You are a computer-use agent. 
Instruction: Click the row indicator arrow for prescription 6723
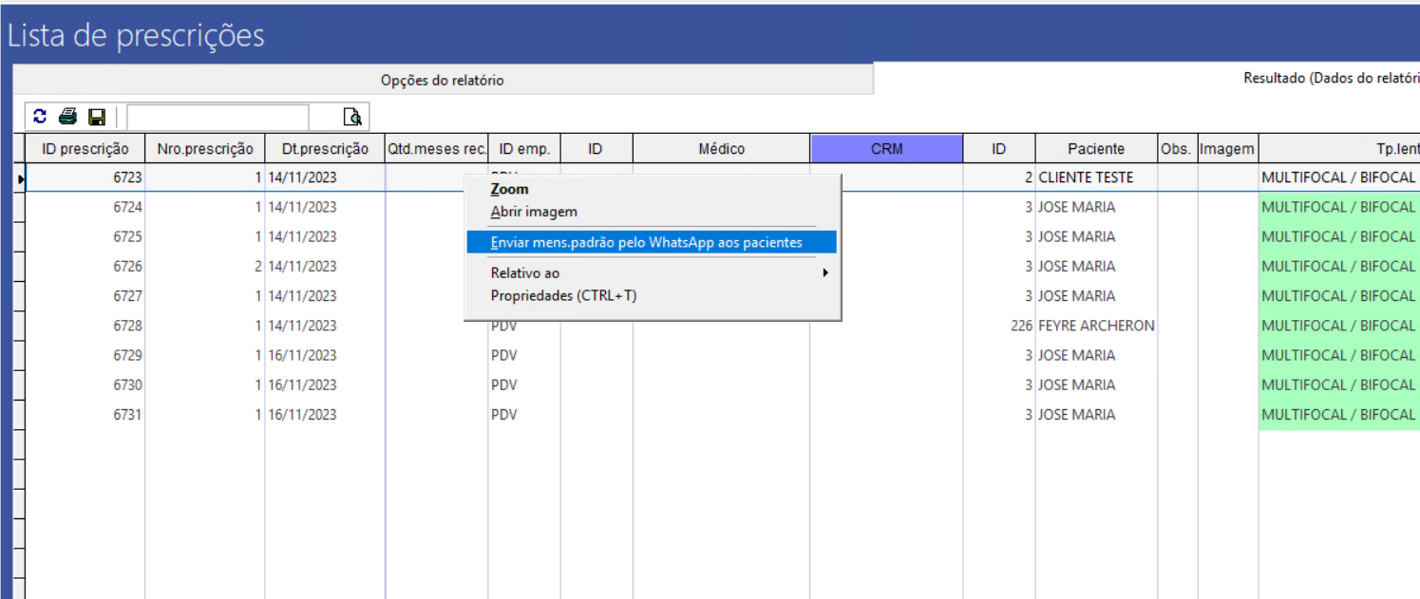[x=19, y=178]
